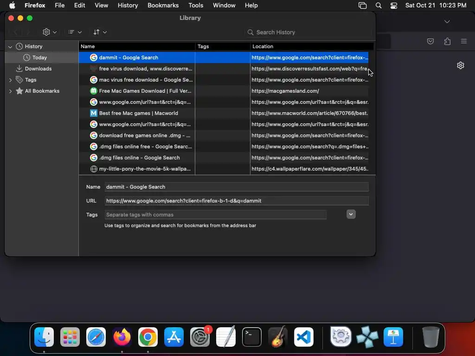This screenshot has width=475, height=356.
Task: Open the Window menu
Action: (224, 6)
